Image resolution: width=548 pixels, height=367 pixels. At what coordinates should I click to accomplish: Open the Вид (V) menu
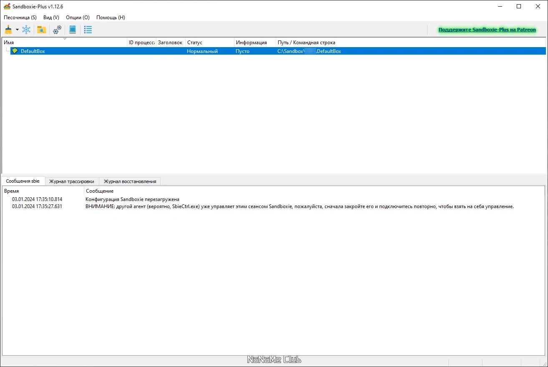pos(51,18)
